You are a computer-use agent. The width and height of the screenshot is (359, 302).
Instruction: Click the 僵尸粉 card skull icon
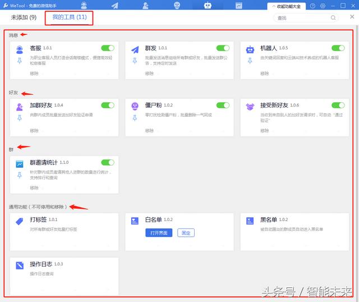135,106
